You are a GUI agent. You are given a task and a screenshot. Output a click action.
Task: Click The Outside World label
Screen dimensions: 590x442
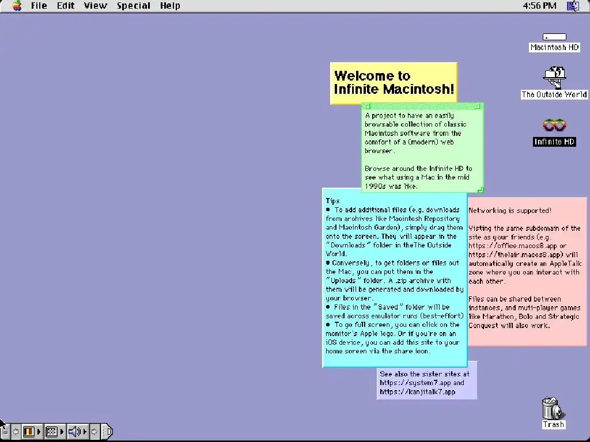554,95
